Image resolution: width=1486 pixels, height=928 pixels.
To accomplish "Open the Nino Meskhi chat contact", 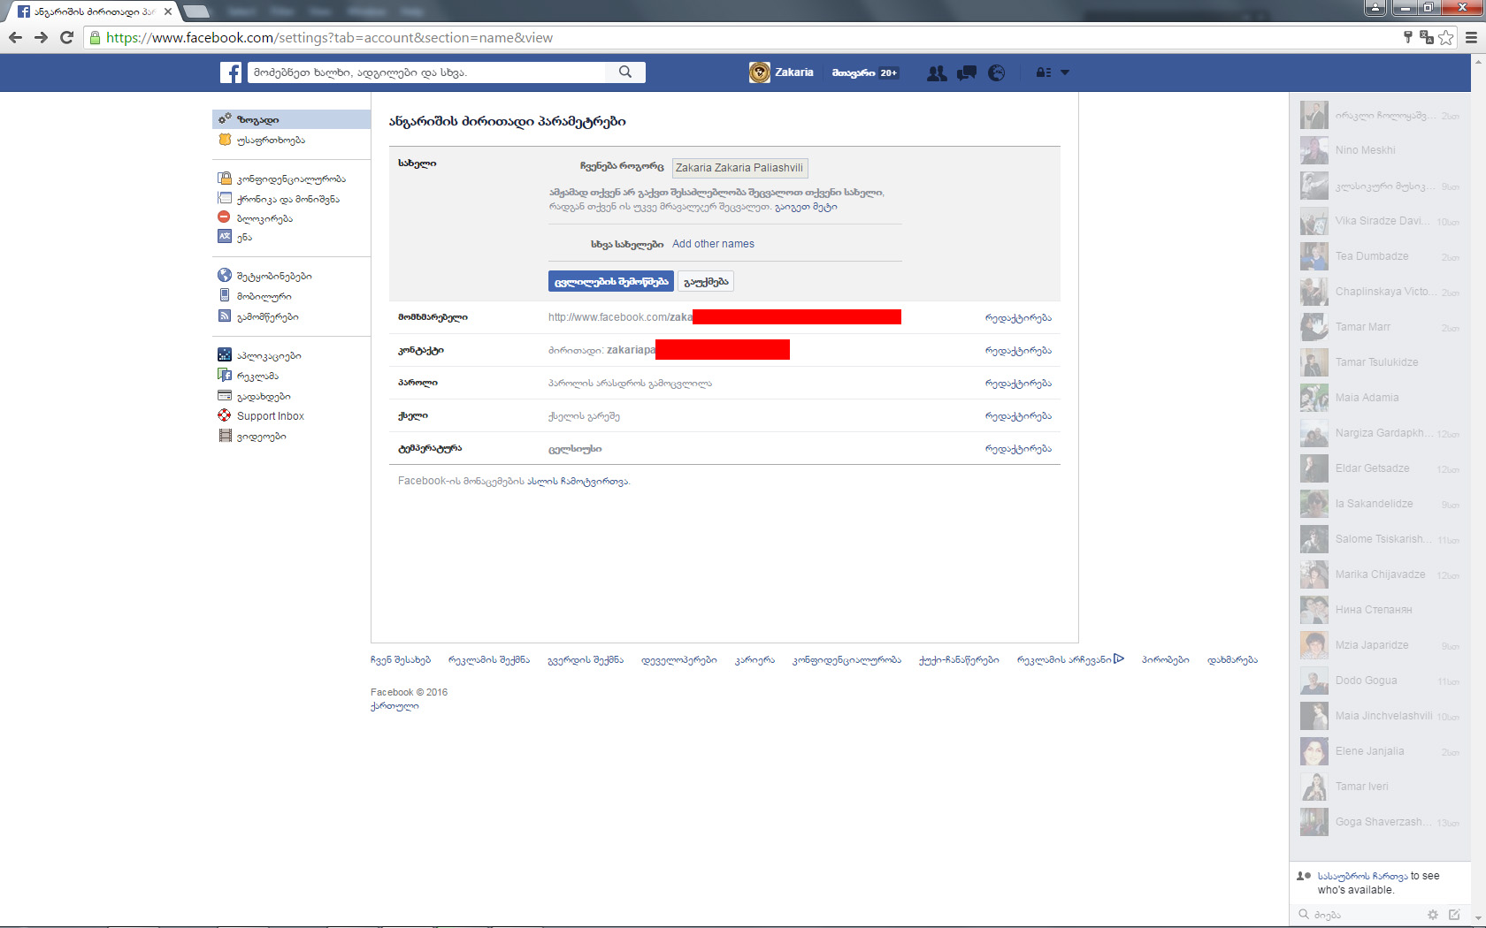I will coord(1365,150).
